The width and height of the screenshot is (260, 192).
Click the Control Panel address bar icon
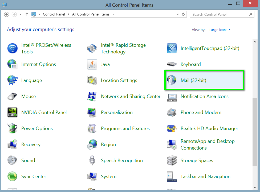(34, 14)
